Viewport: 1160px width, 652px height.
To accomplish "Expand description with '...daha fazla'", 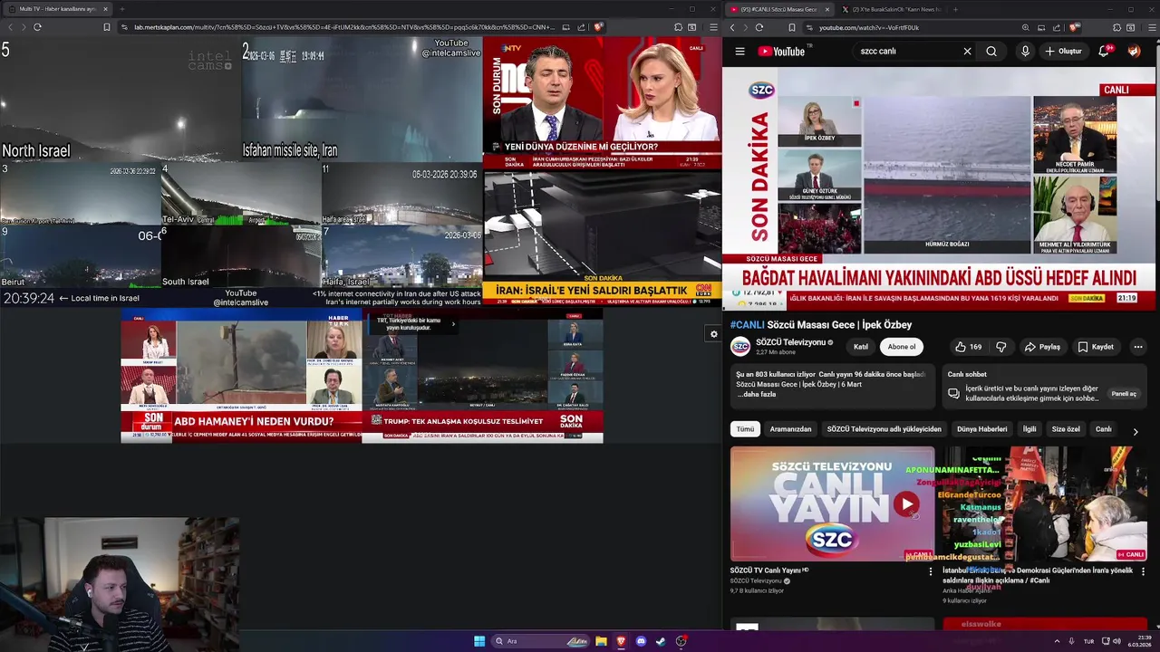I will [755, 394].
